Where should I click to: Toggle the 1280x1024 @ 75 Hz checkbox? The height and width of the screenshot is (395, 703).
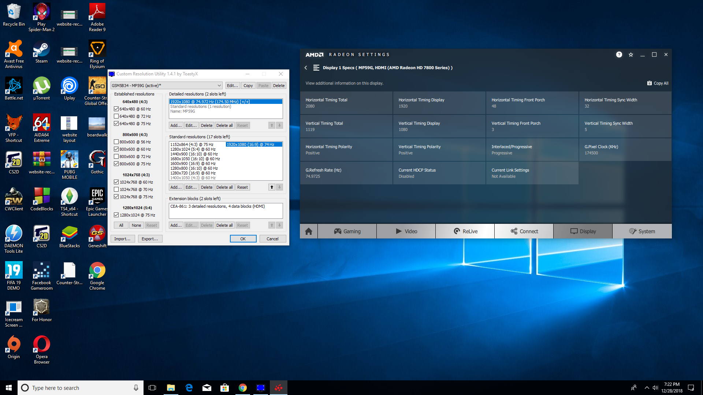[x=116, y=215]
